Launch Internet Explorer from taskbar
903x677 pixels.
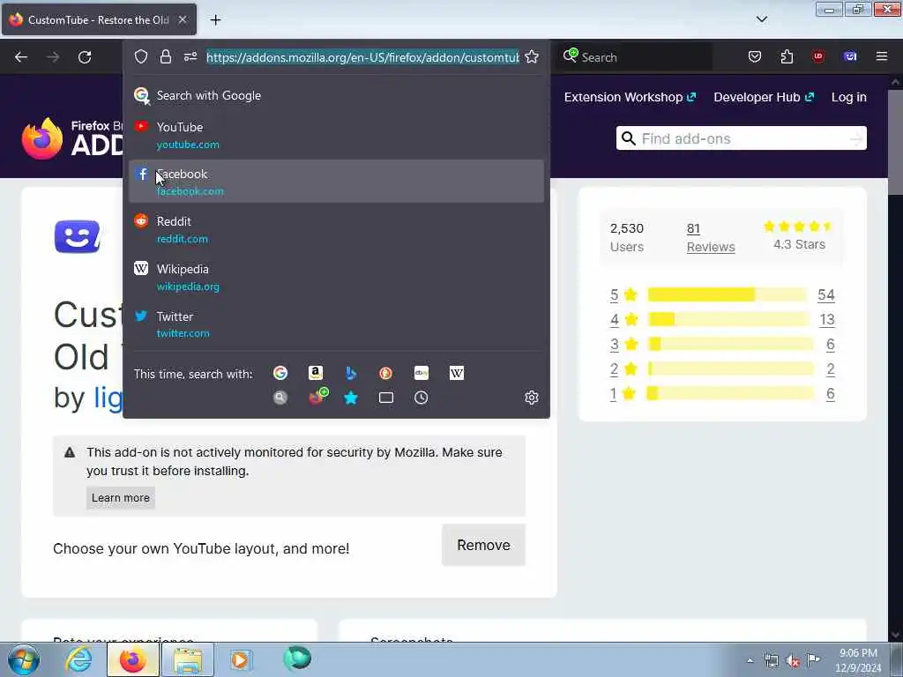coord(78,659)
